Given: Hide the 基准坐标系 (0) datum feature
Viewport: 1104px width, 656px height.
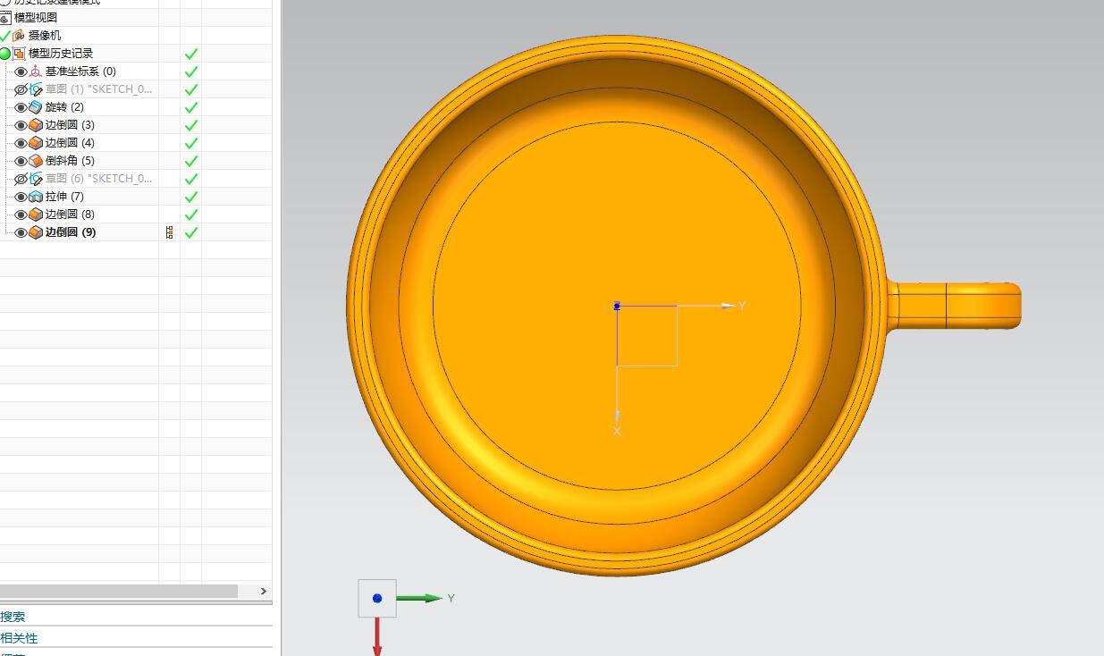Looking at the screenshot, I should [x=21, y=71].
